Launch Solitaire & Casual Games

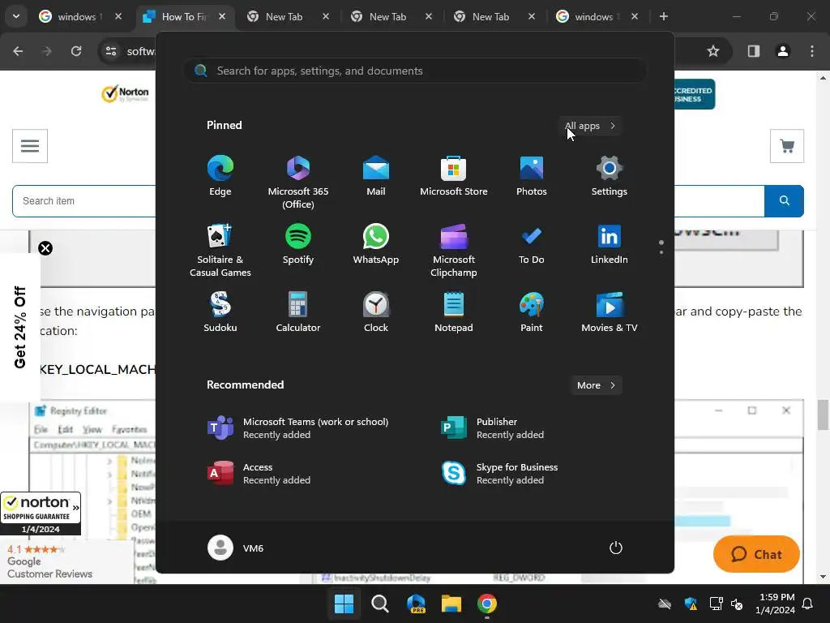pos(220,251)
